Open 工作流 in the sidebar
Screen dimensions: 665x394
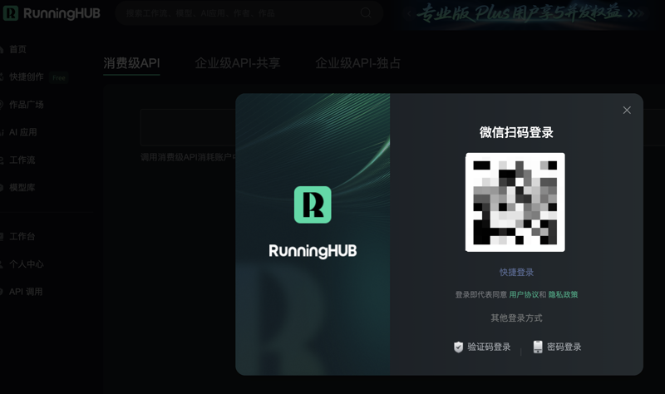tap(22, 160)
